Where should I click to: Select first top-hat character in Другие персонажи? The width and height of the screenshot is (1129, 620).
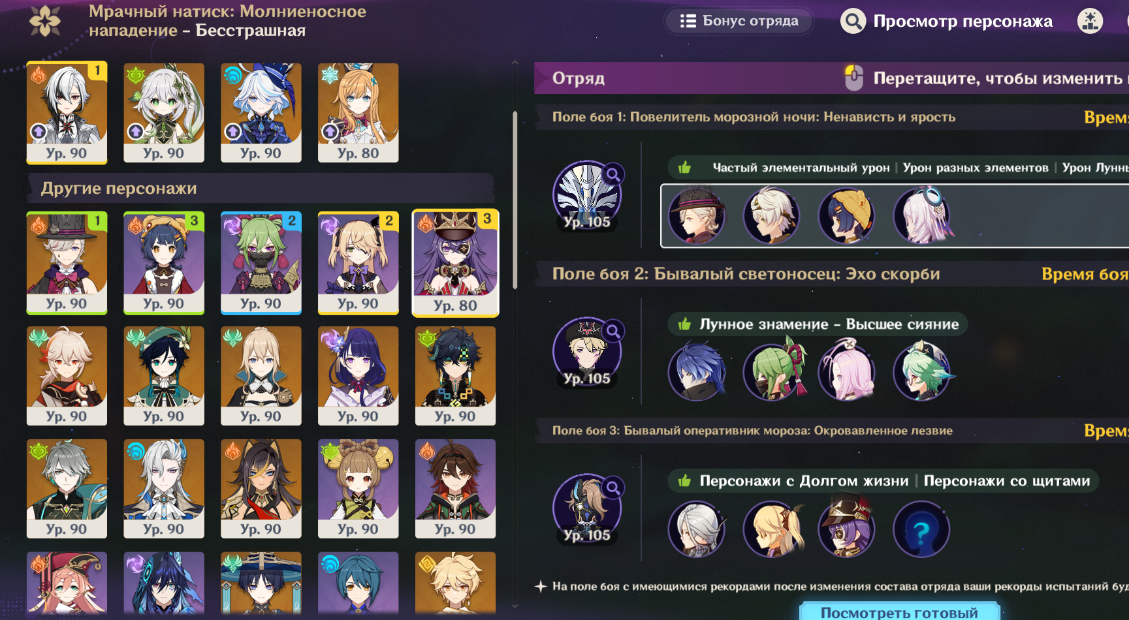67,263
